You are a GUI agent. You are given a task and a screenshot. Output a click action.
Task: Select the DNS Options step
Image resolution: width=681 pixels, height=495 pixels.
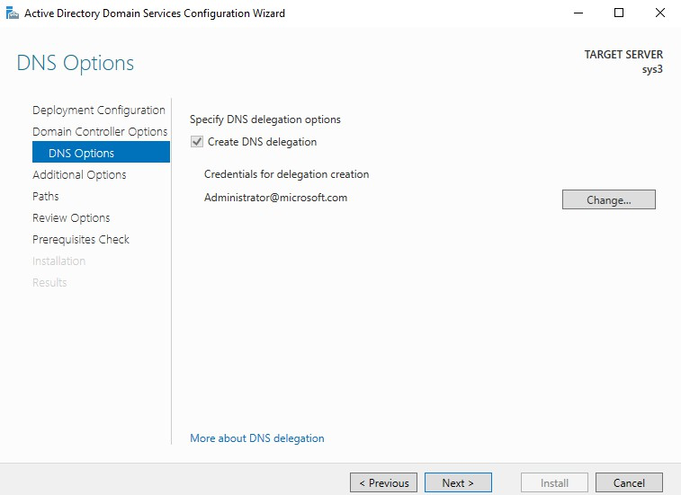click(x=101, y=152)
